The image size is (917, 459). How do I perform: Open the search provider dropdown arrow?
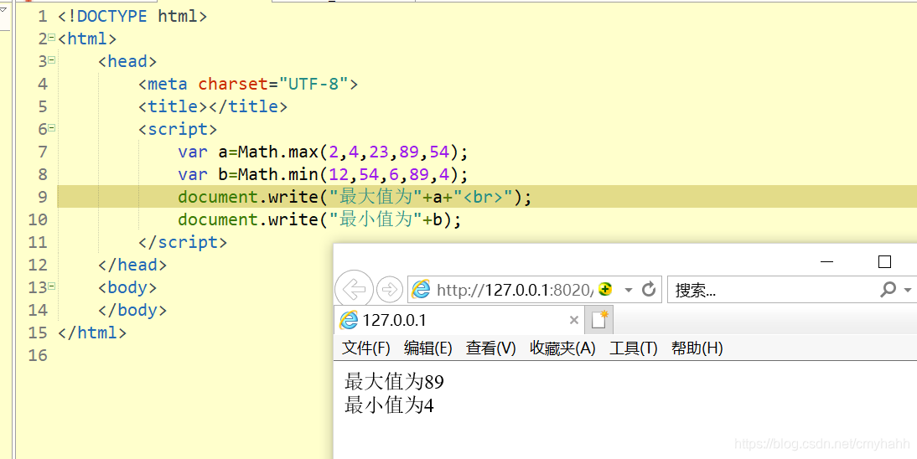pyautogui.click(x=908, y=290)
